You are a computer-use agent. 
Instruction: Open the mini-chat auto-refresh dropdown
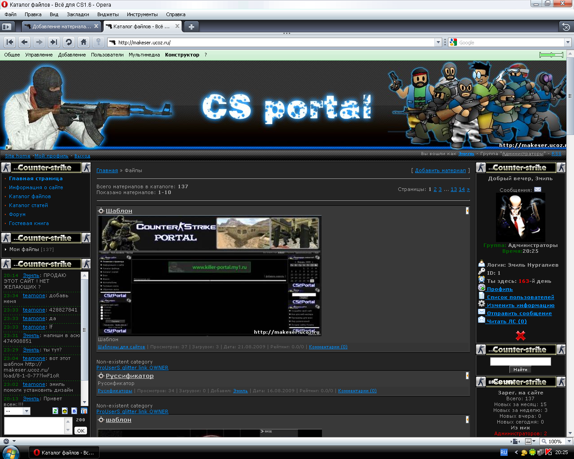[17, 411]
